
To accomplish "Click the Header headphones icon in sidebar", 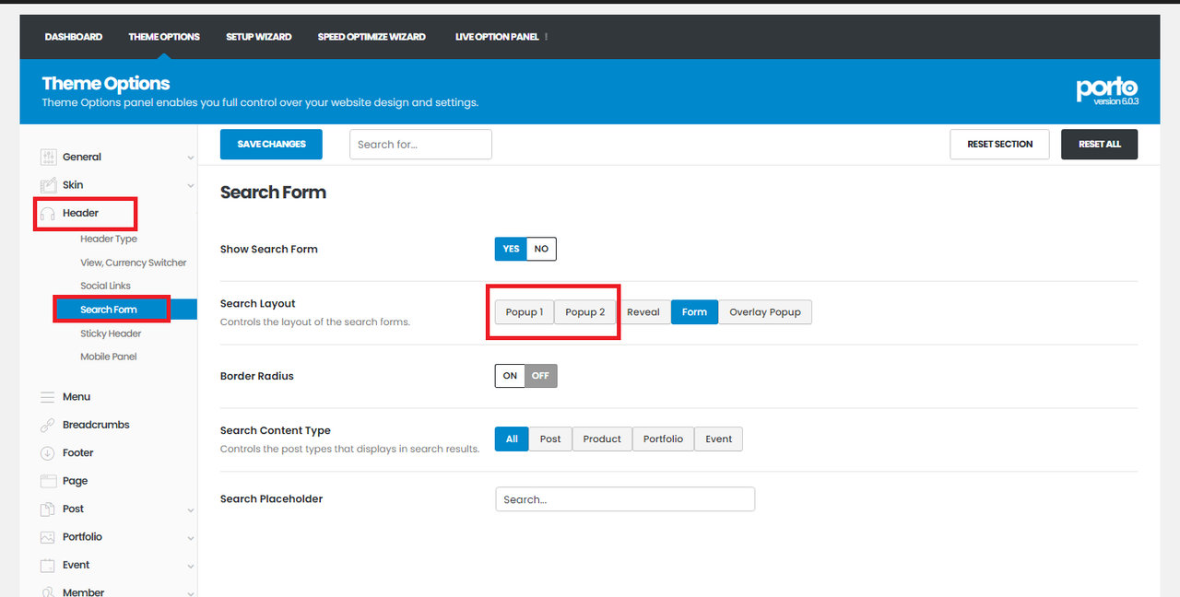I will [x=48, y=214].
